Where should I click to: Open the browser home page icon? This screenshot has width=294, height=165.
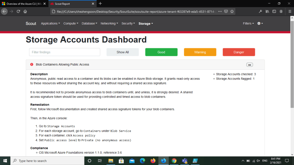[x=25, y=12]
